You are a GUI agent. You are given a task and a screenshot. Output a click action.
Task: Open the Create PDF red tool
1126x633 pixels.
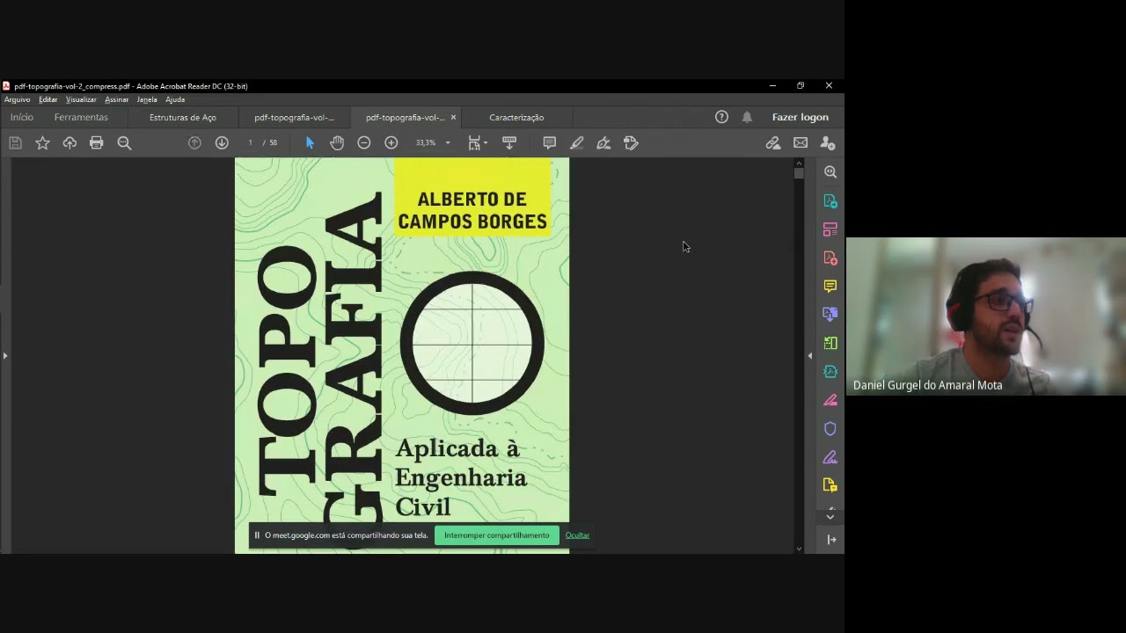[830, 258]
